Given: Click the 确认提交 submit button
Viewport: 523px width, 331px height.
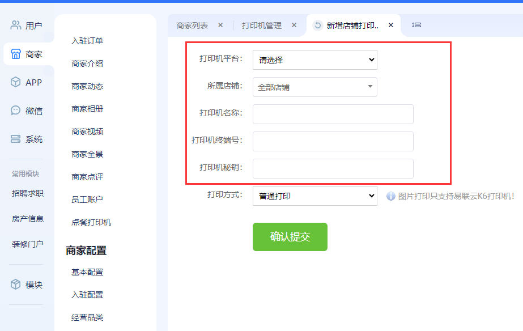Looking at the screenshot, I should point(290,237).
